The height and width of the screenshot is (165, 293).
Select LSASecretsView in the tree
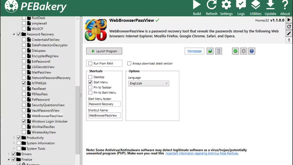pos(43,67)
